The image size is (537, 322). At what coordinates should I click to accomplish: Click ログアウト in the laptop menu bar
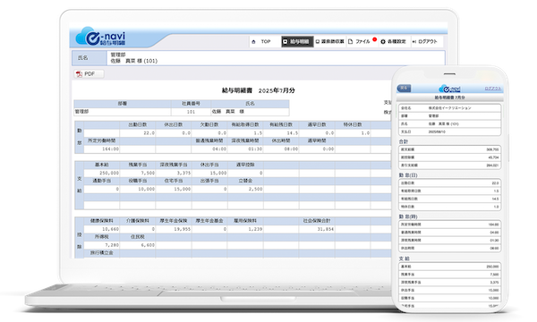(x=424, y=42)
